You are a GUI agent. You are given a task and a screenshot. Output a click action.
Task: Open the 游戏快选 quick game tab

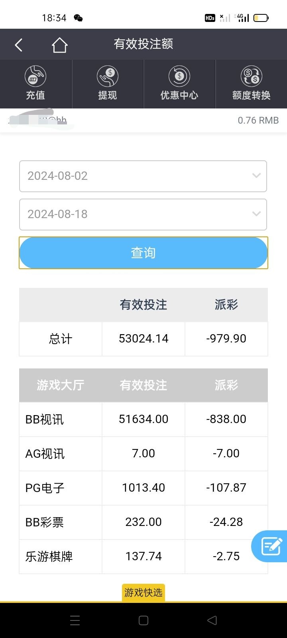[x=143, y=593]
